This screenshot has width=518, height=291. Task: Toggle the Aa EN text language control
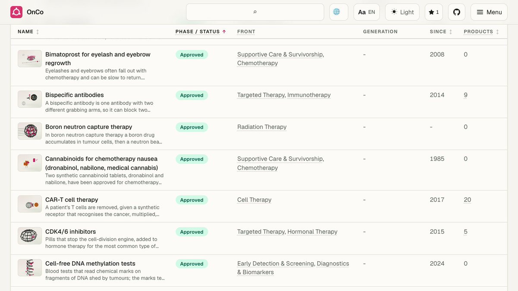pyautogui.click(x=366, y=12)
